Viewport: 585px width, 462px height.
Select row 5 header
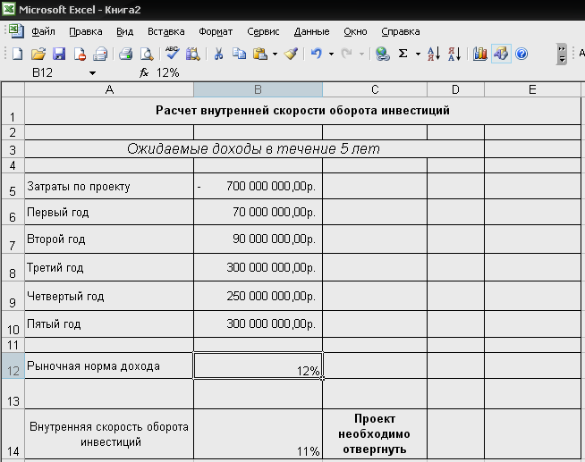pyautogui.click(x=13, y=186)
